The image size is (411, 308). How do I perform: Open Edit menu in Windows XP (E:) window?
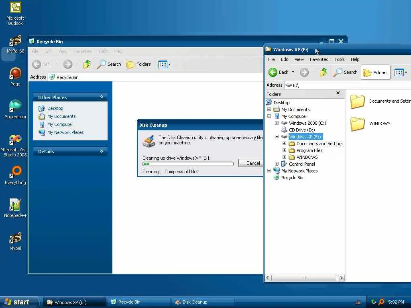coord(285,59)
